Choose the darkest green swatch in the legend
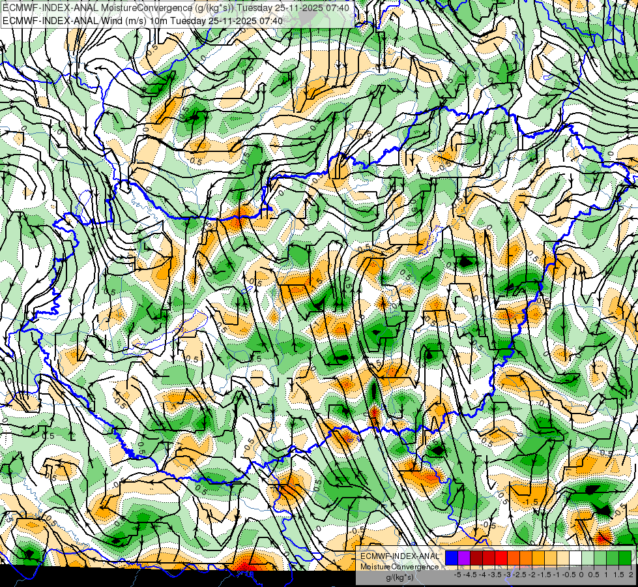Viewport: 638px width, 587px height. coord(626,558)
